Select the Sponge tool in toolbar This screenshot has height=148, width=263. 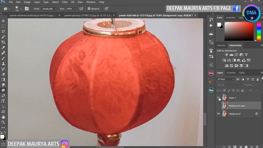(3, 90)
